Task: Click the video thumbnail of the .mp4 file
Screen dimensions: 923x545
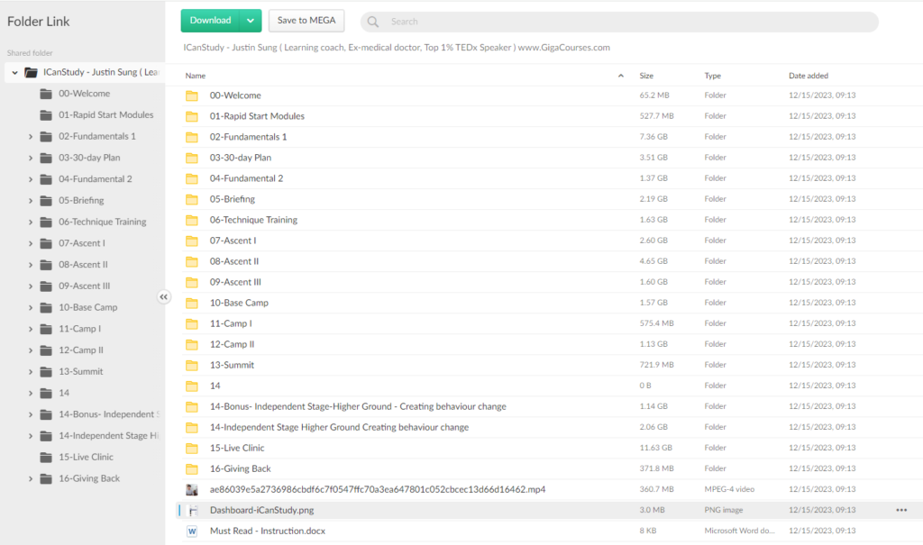Action: (191, 489)
